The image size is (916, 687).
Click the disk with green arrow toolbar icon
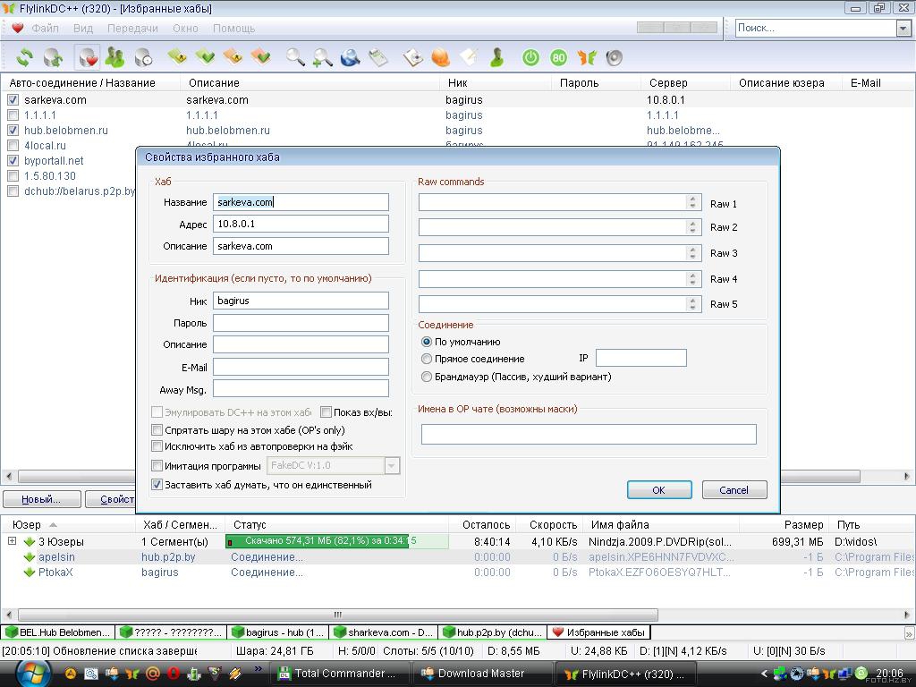coord(53,57)
